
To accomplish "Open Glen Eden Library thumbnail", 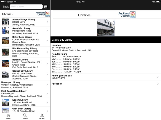I will [6, 110].
